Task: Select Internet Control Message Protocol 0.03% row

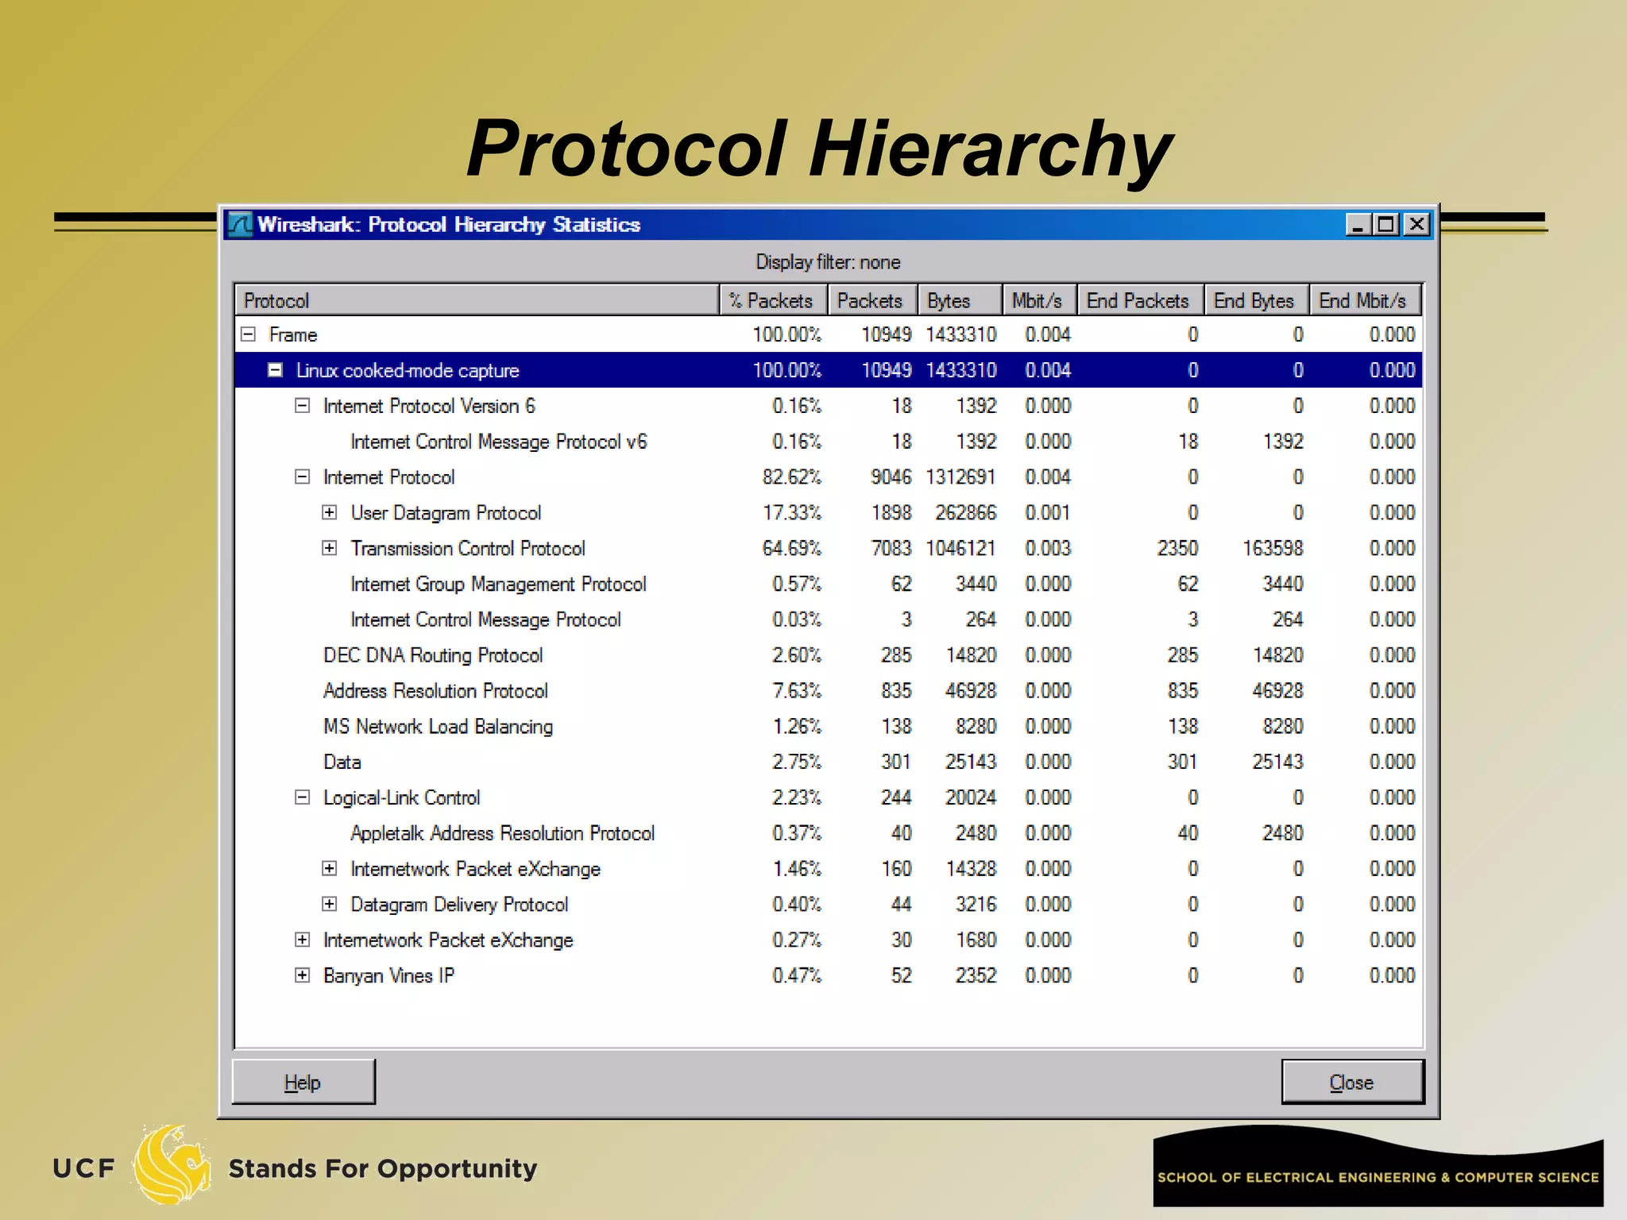Action: pyautogui.click(x=829, y=620)
